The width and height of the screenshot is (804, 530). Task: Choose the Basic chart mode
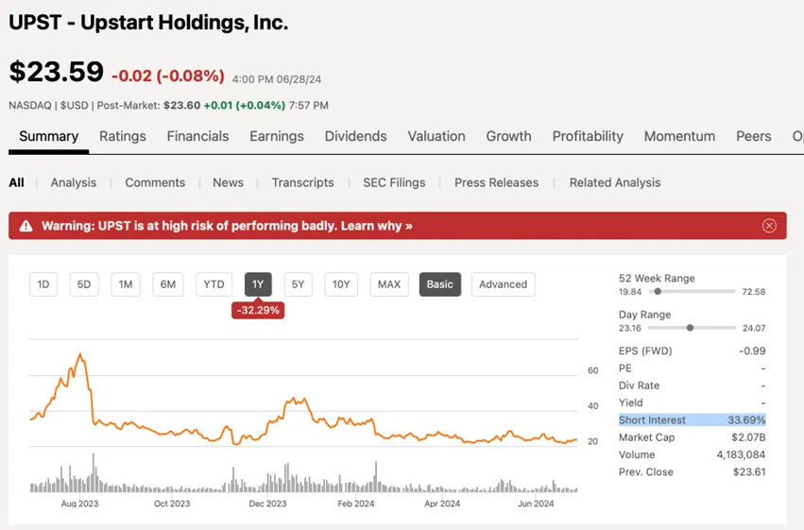click(440, 284)
